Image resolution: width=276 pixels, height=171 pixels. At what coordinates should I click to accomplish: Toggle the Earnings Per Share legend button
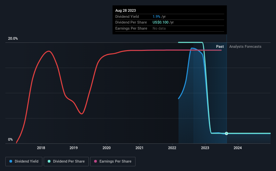(113, 162)
